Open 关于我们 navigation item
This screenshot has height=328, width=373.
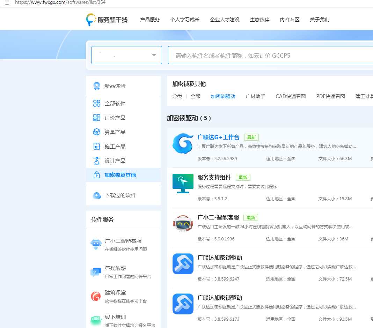click(x=320, y=20)
